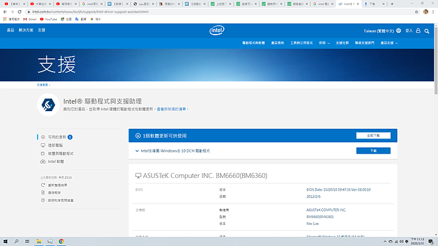Click the 支援首頁 breadcrumb link
438x246 pixels.
pyautogui.click(x=42, y=85)
